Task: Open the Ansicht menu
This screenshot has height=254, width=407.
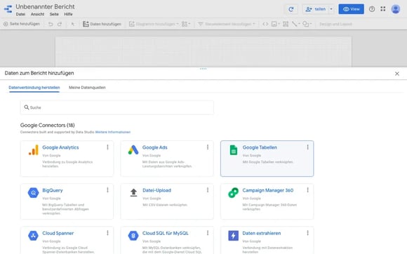Action: point(37,14)
